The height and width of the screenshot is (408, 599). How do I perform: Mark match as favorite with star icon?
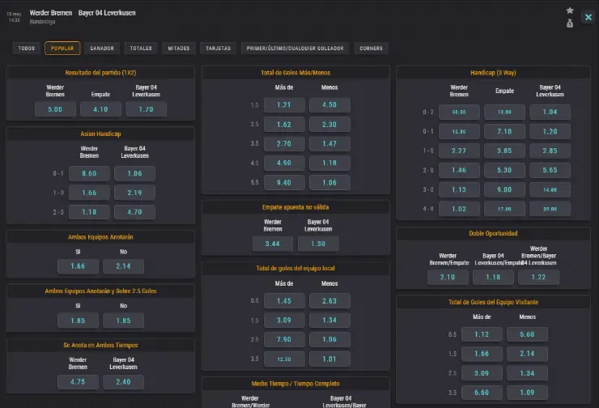click(x=570, y=11)
